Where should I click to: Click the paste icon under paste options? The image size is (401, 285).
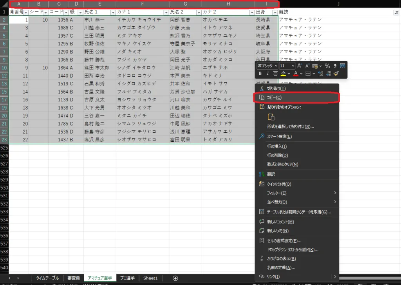tap(271, 117)
